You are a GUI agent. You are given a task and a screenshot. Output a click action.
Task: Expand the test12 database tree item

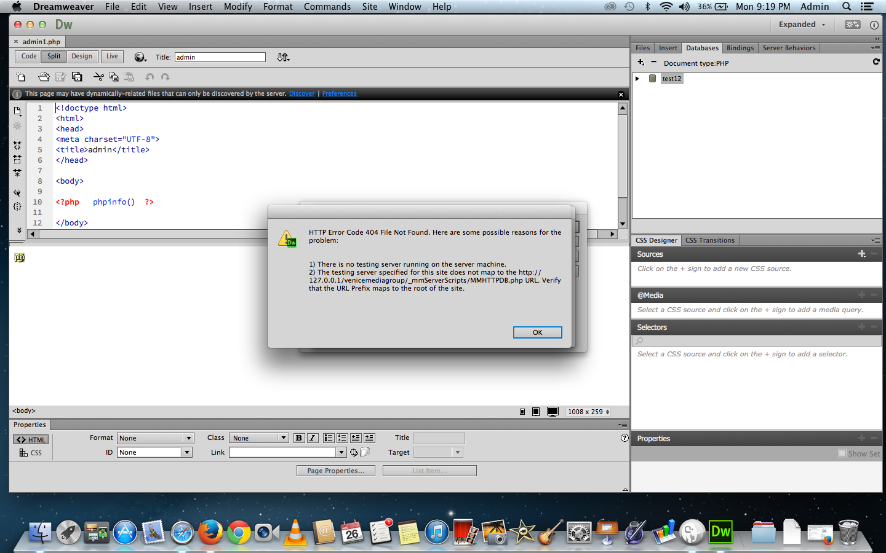click(637, 79)
